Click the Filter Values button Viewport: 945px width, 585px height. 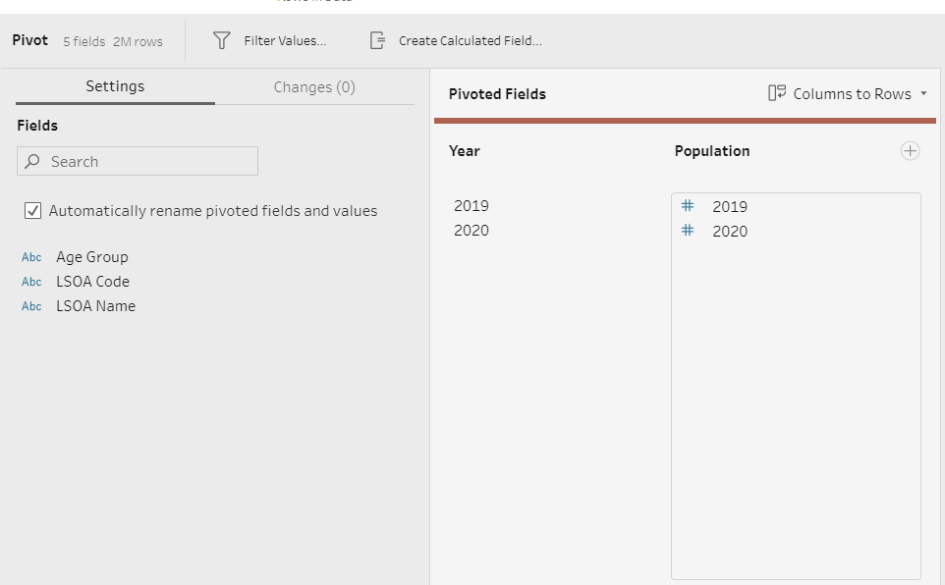285,40
